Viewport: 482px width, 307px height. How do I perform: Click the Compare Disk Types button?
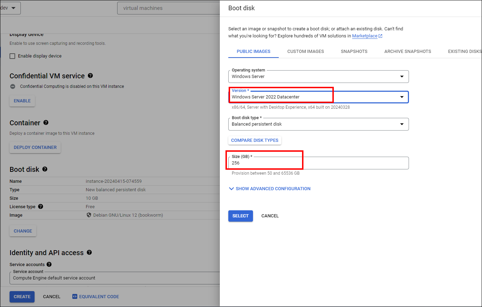254,140
